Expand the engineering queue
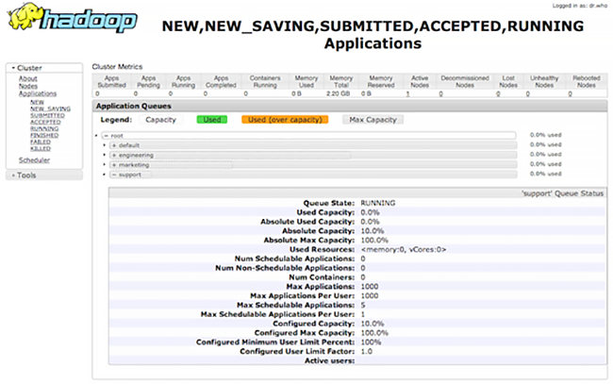The width and height of the screenshot is (613, 384). [114, 155]
